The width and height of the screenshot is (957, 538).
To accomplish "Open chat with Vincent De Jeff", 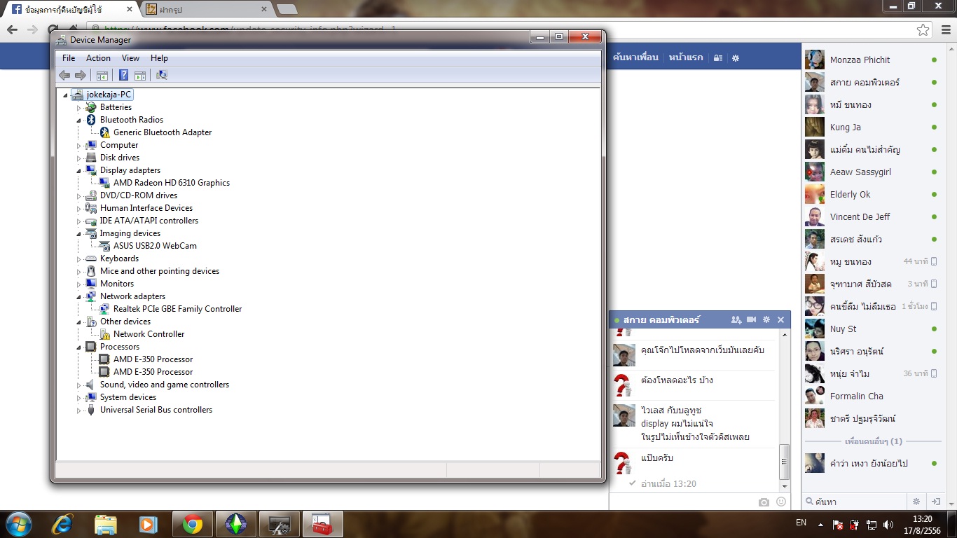I will (872, 217).
